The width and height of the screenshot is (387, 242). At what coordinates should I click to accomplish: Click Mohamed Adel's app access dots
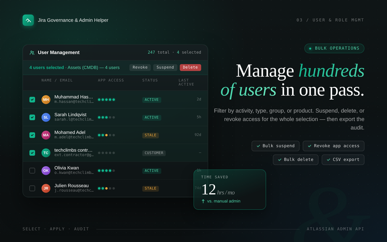106,135
